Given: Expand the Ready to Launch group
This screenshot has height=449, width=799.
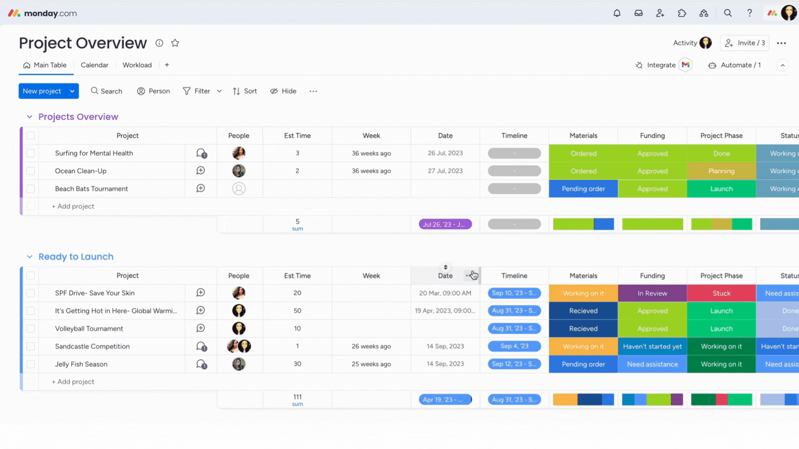Looking at the screenshot, I should click(x=30, y=256).
